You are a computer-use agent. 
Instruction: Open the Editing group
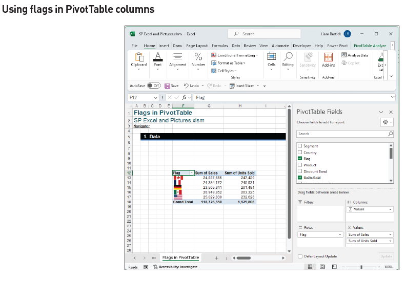[x=288, y=61]
